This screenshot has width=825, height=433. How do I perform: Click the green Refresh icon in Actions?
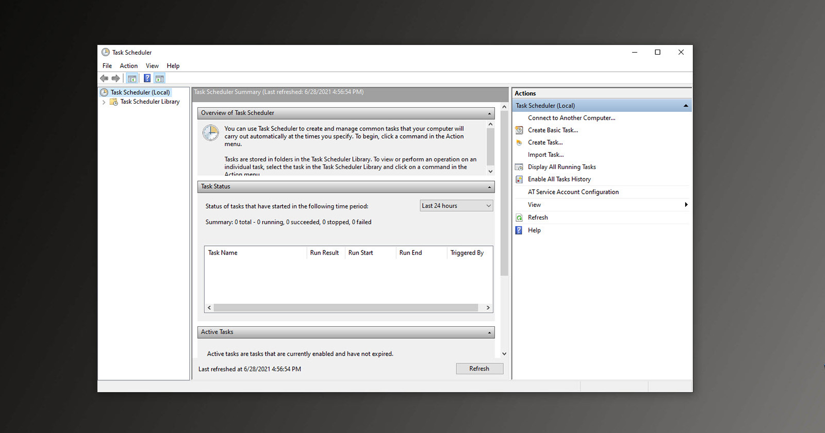tap(519, 218)
